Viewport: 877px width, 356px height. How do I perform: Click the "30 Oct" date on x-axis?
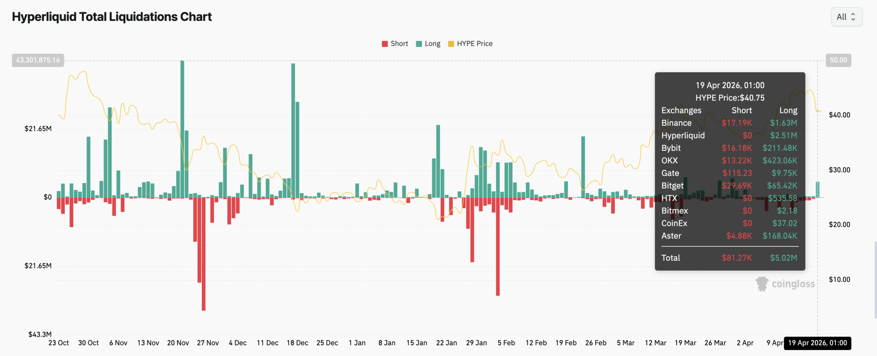coord(88,343)
